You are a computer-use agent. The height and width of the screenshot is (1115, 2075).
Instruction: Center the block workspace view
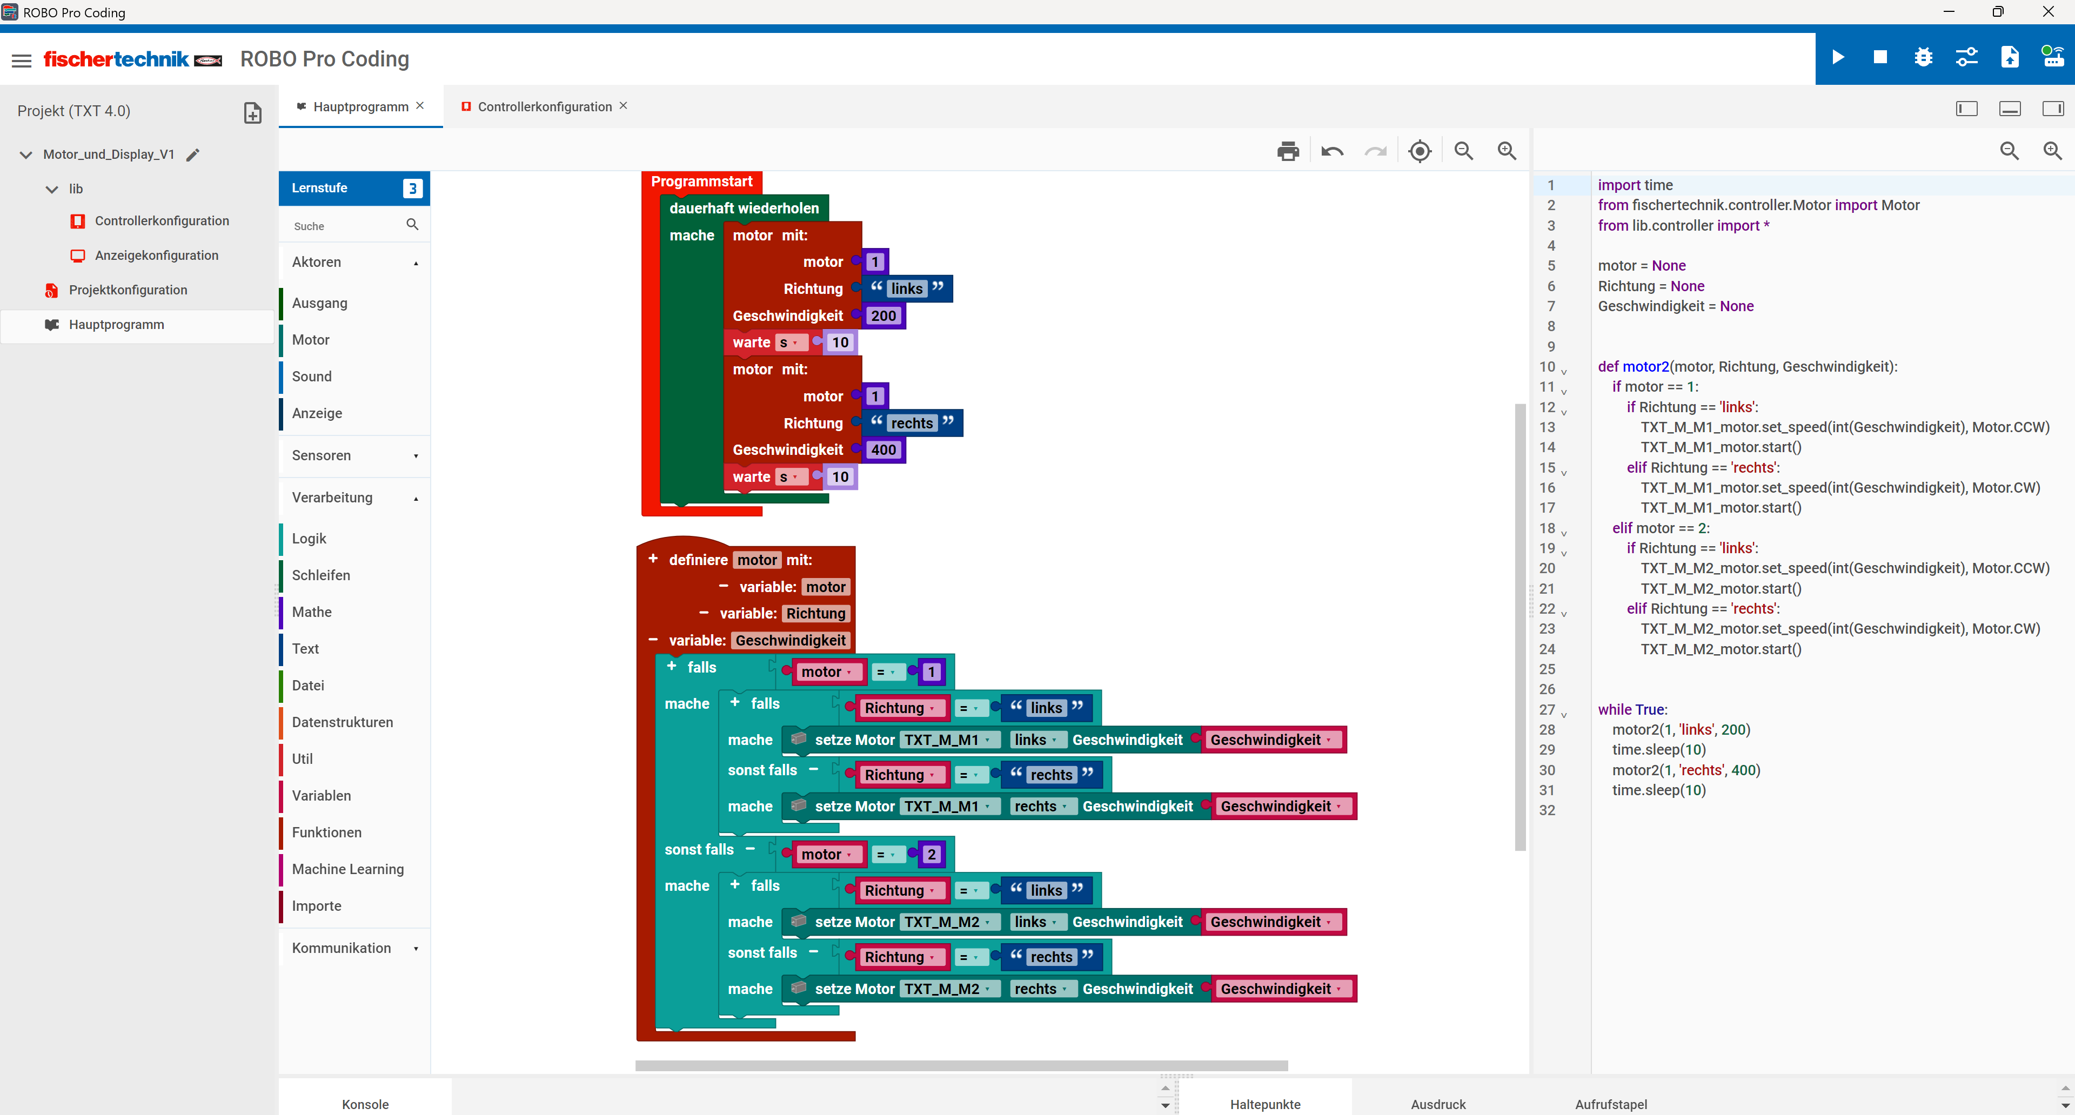click(x=1420, y=151)
